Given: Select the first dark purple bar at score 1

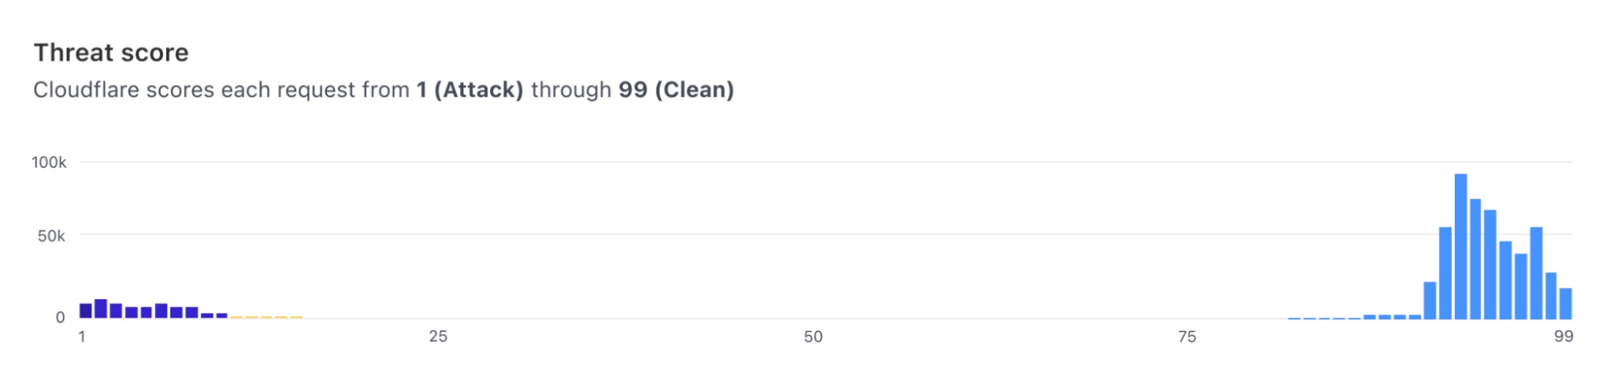Looking at the screenshot, I should pos(86,310).
